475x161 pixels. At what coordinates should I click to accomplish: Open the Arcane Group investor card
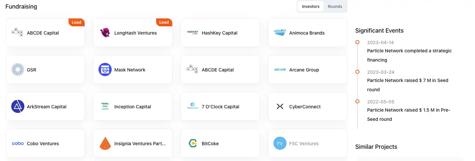308,69
